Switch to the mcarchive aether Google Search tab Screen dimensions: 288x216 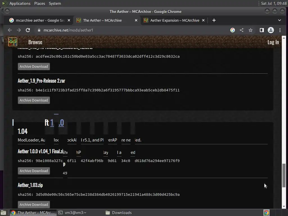click(39, 20)
